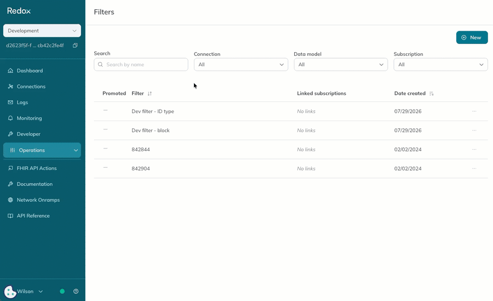Image resolution: width=493 pixels, height=301 pixels.
Task: Open actions menu for Dev filter - ID type
Action: [474, 111]
